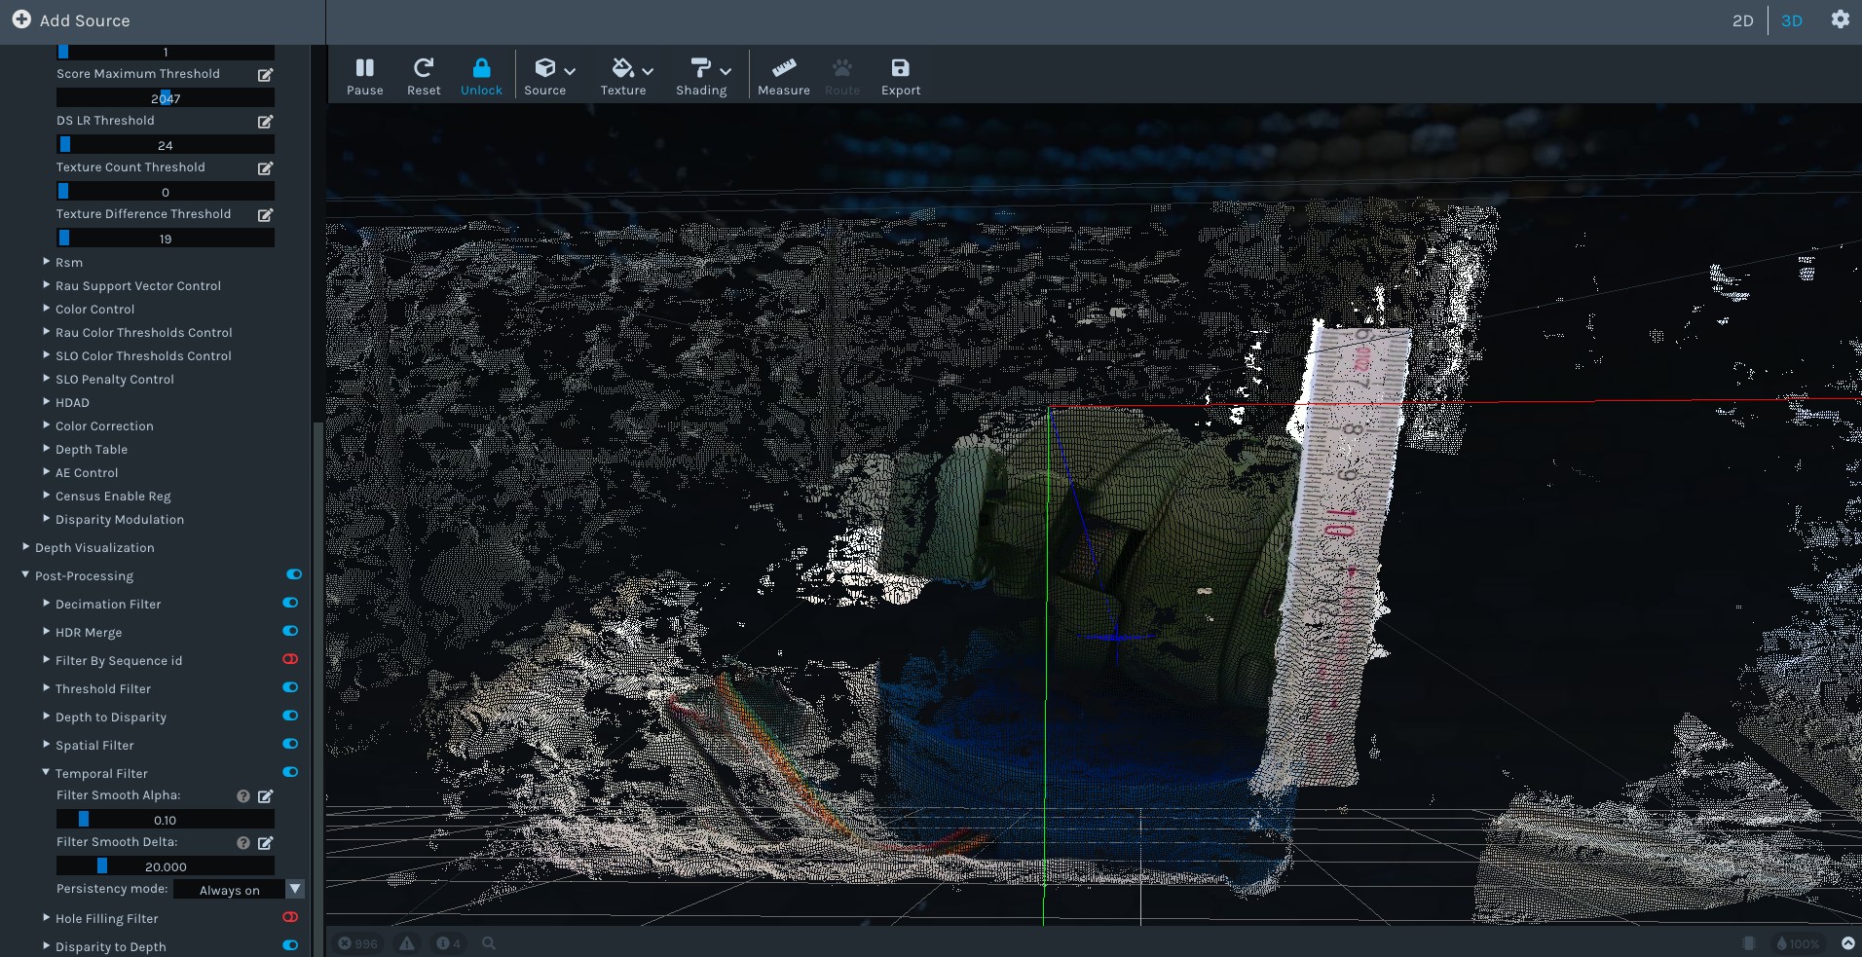Pause the camera stream
The height and width of the screenshot is (957, 1862).
coord(365,75)
